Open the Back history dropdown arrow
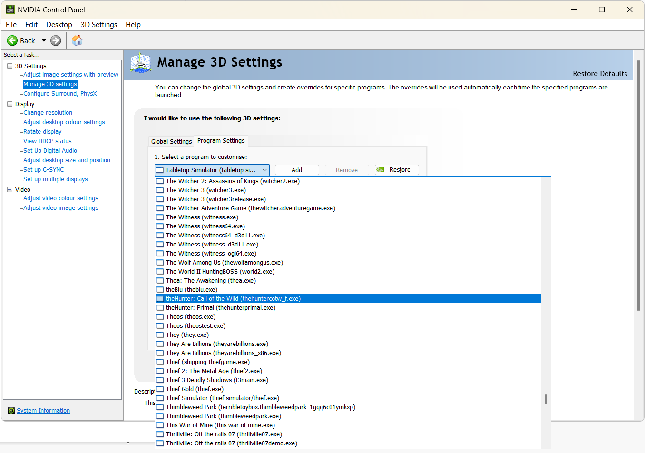Image resolution: width=645 pixels, height=453 pixels. (x=44, y=41)
